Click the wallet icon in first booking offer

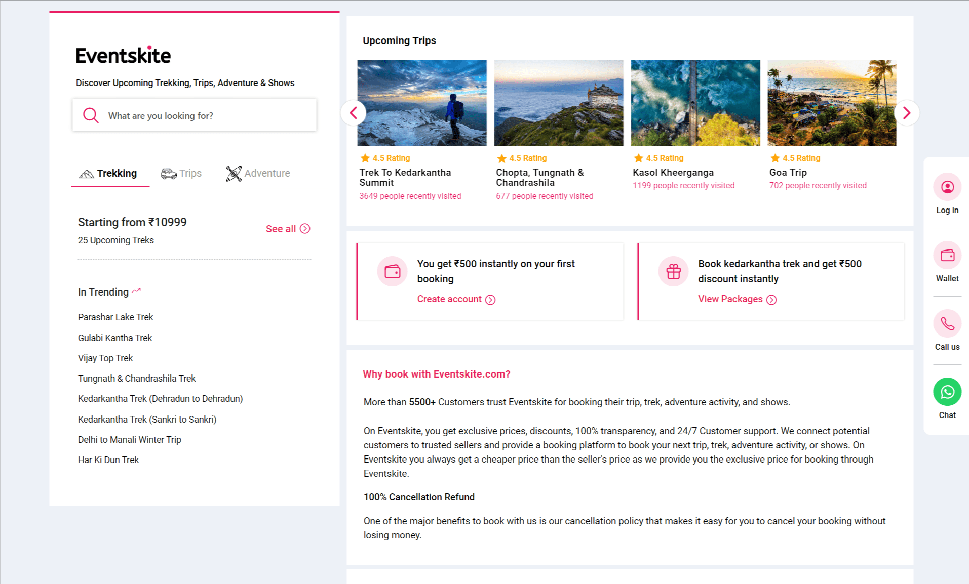tap(392, 272)
